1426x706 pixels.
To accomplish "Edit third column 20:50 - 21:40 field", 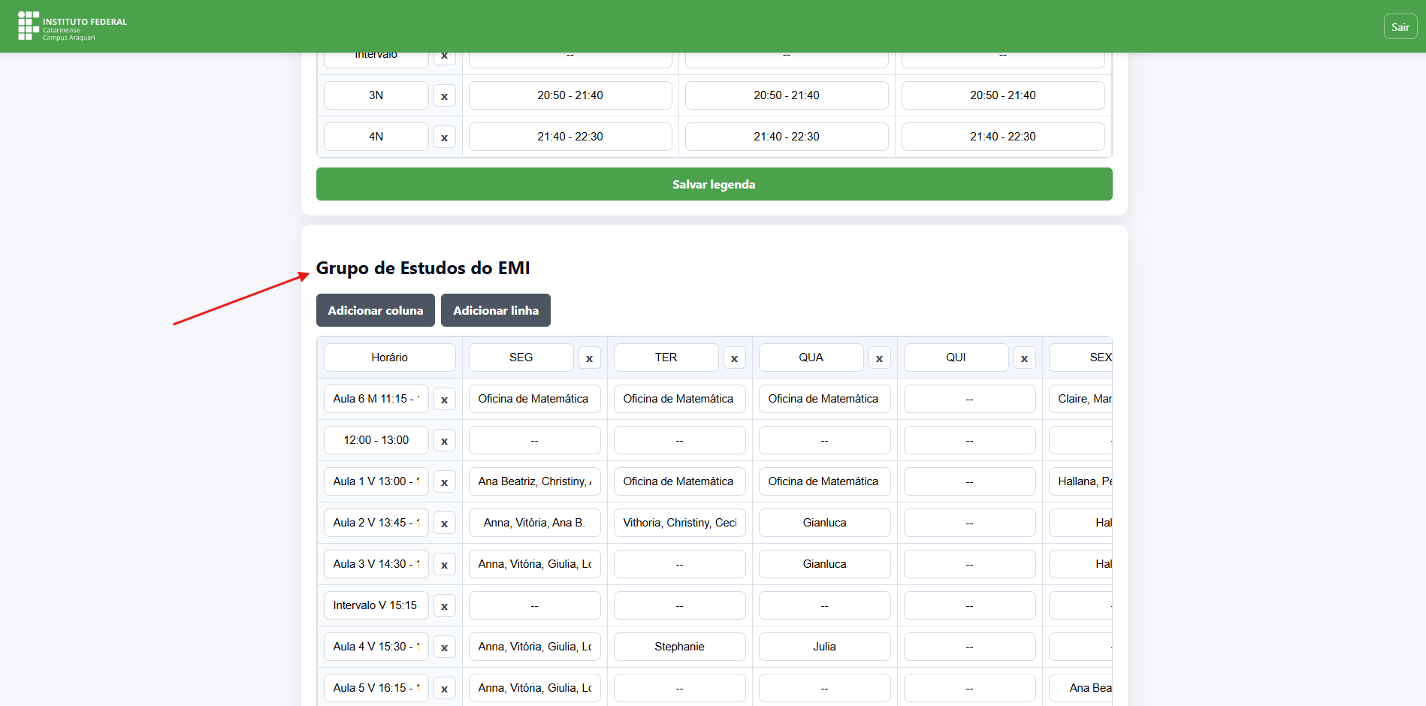I will click(1003, 95).
